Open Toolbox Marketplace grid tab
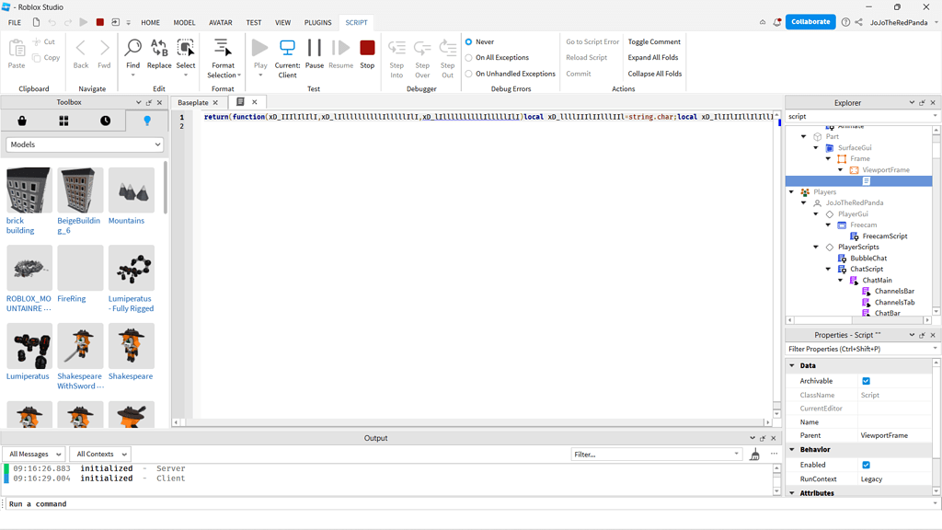This screenshot has width=942, height=530. tap(63, 121)
